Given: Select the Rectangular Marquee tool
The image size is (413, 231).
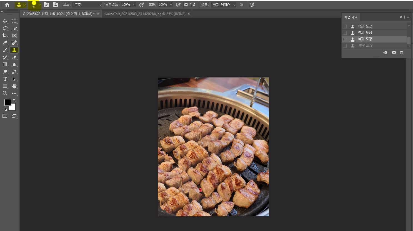Looking at the screenshot, I should [14, 21].
